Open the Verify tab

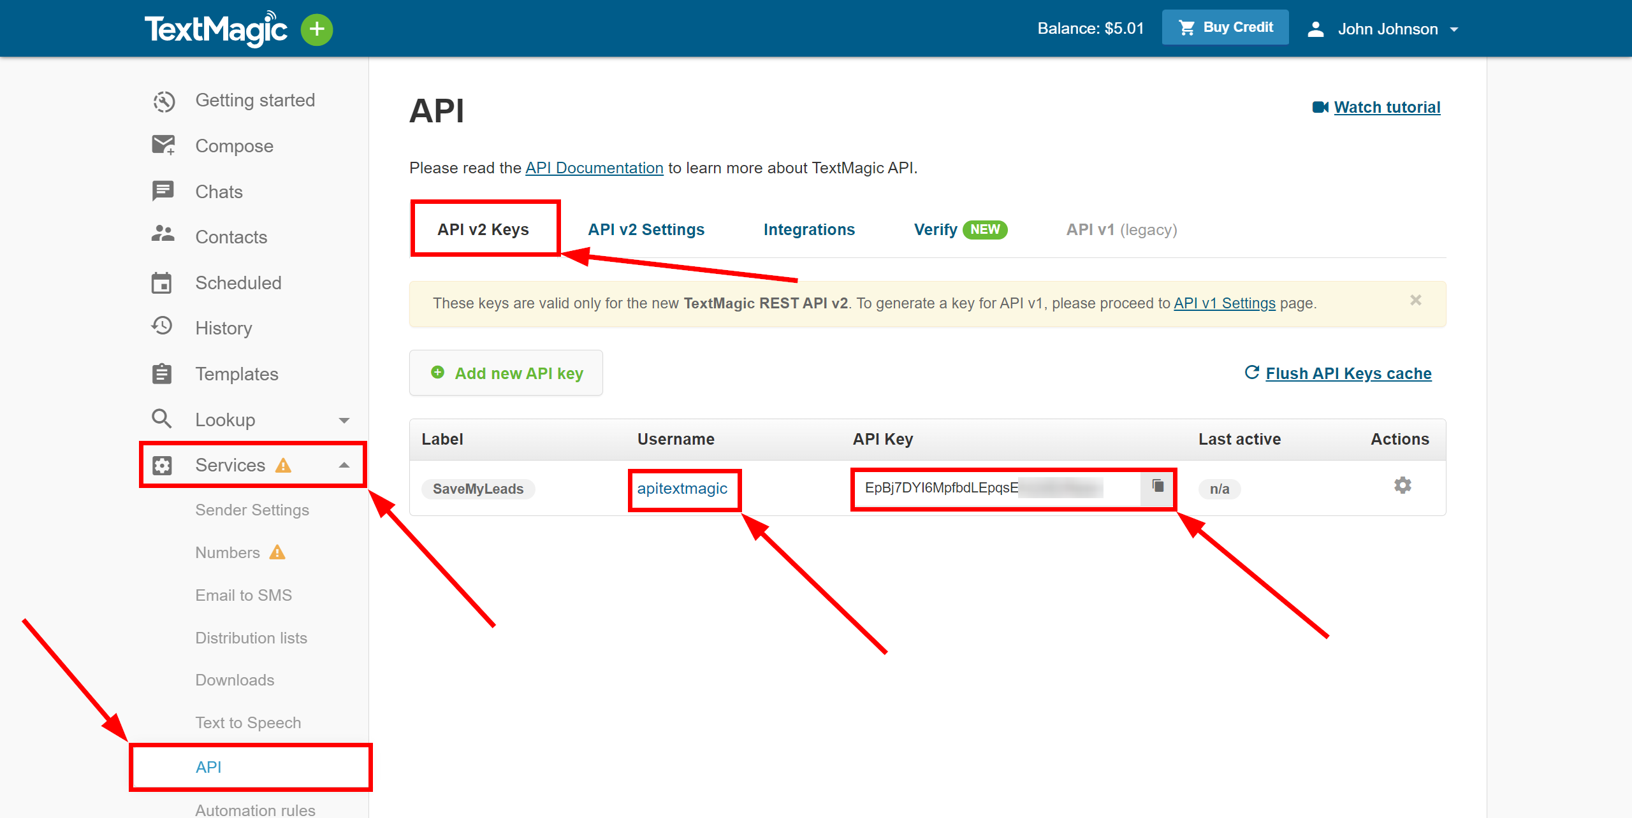[x=935, y=229]
